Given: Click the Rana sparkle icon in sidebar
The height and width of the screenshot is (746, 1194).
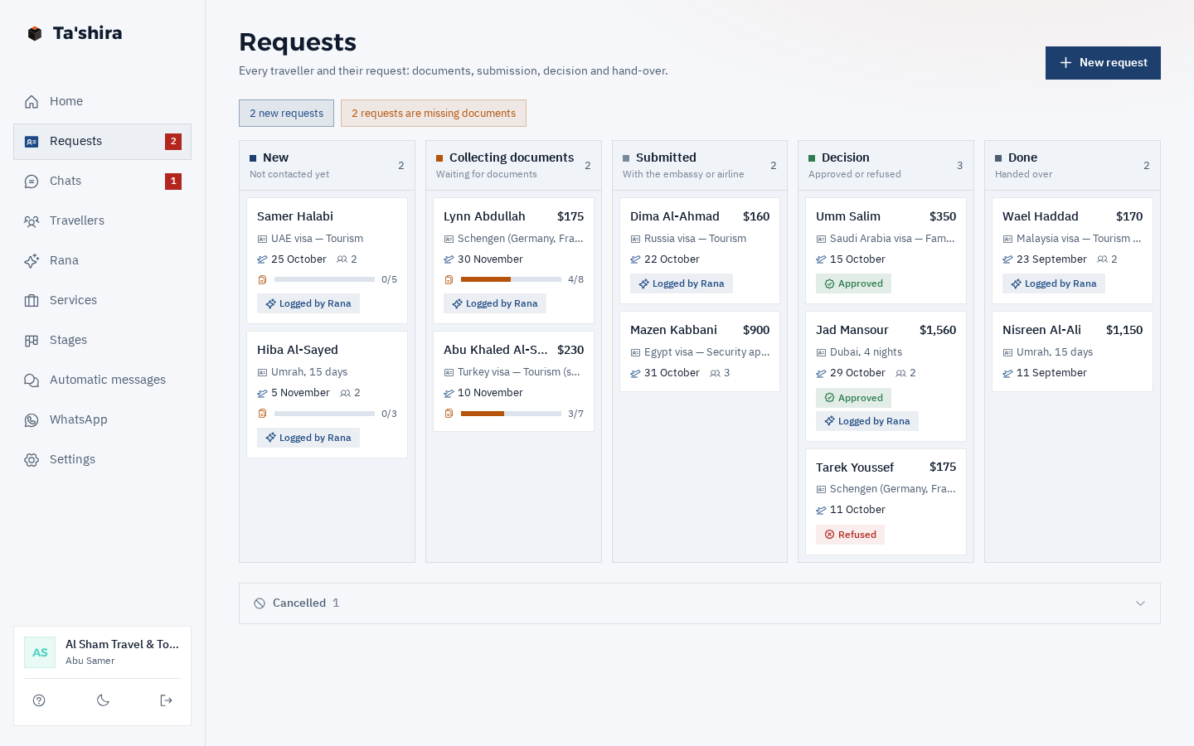Looking at the screenshot, I should click(x=32, y=261).
